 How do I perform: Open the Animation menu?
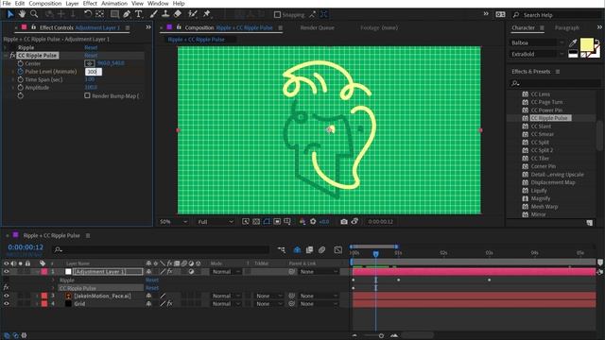point(114,4)
